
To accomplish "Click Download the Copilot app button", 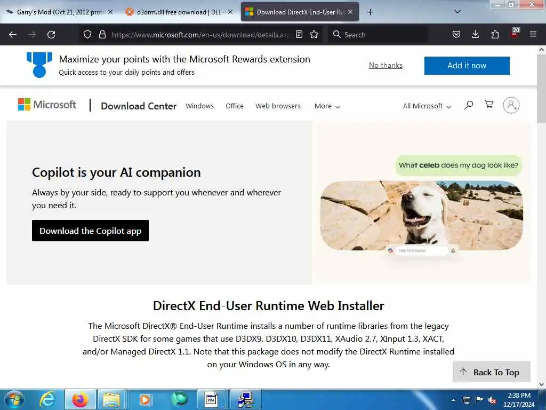I will point(90,231).
